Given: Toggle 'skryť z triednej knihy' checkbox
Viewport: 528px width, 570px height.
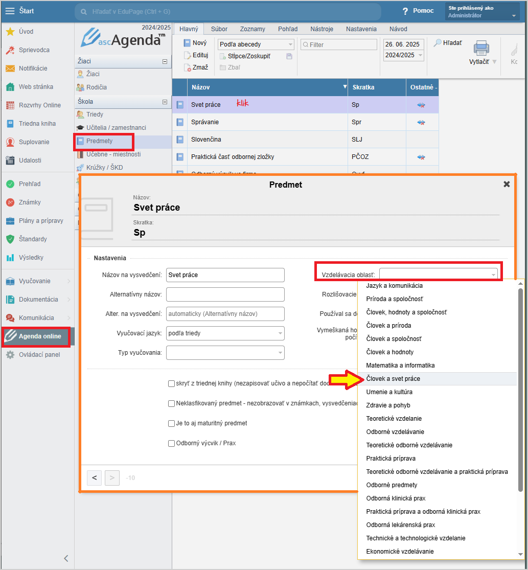Looking at the screenshot, I should tap(172, 383).
